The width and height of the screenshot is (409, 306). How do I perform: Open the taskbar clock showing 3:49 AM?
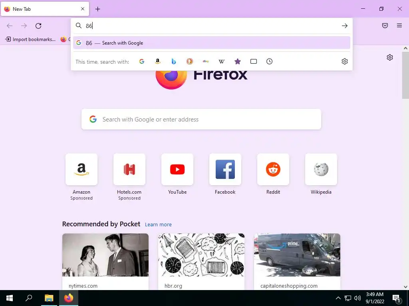click(x=375, y=298)
